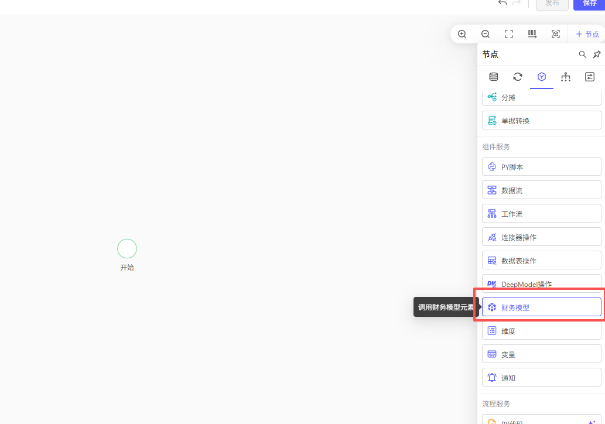Image resolution: width=605 pixels, height=424 pixels.
Task: Select the PY脚本 node item
Action: (x=541, y=167)
